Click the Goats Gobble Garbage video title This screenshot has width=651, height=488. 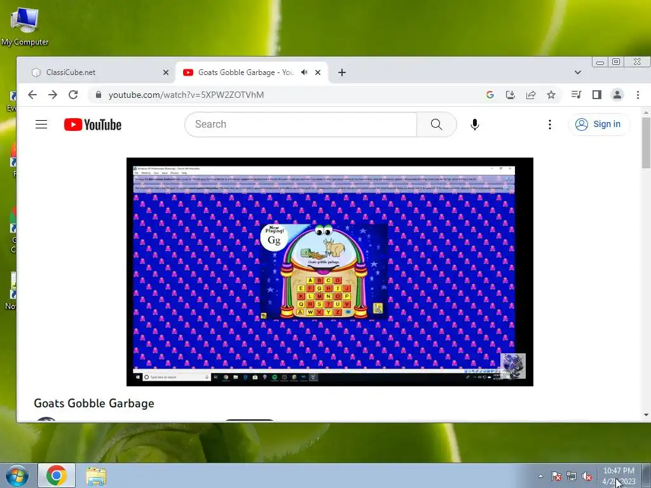coord(94,403)
